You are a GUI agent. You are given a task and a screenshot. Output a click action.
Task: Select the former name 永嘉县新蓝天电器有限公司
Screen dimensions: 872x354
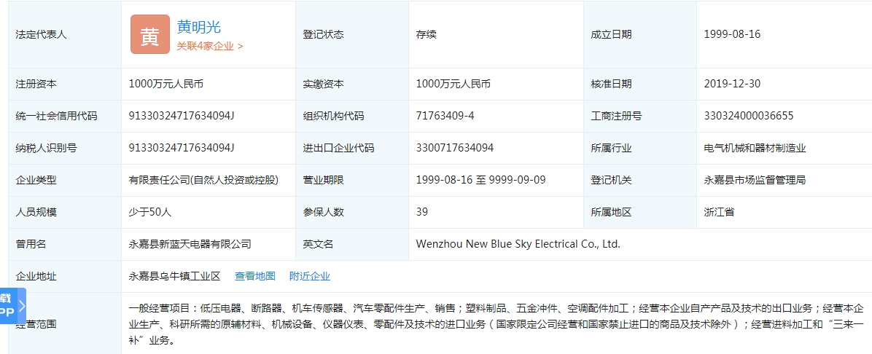click(190, 244)
